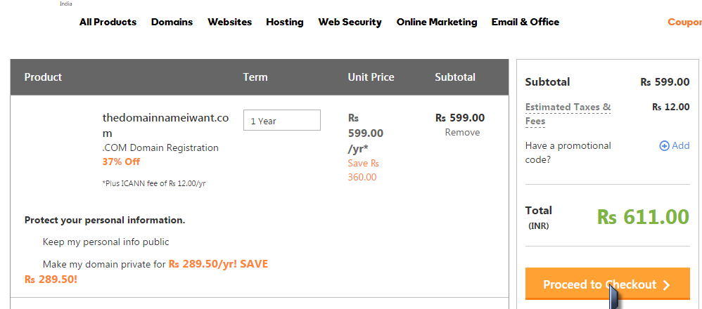Click the plus icon beside Add
The height and width of the screenshot is (309, 702).
tap(665, 146)
